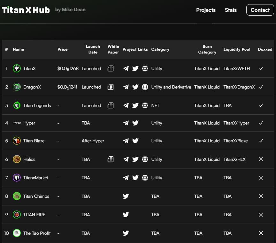Click TitanX/DragonX liquidity pool cell
Screen dimensions: 276x243
click(x=239, y=87)
